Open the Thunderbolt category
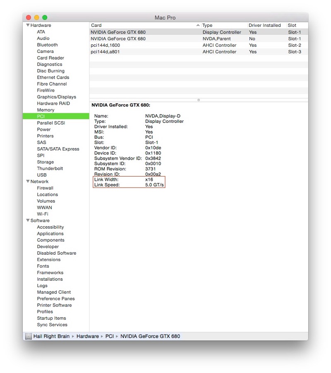331x373 pixels. click(x=50, y=168)
